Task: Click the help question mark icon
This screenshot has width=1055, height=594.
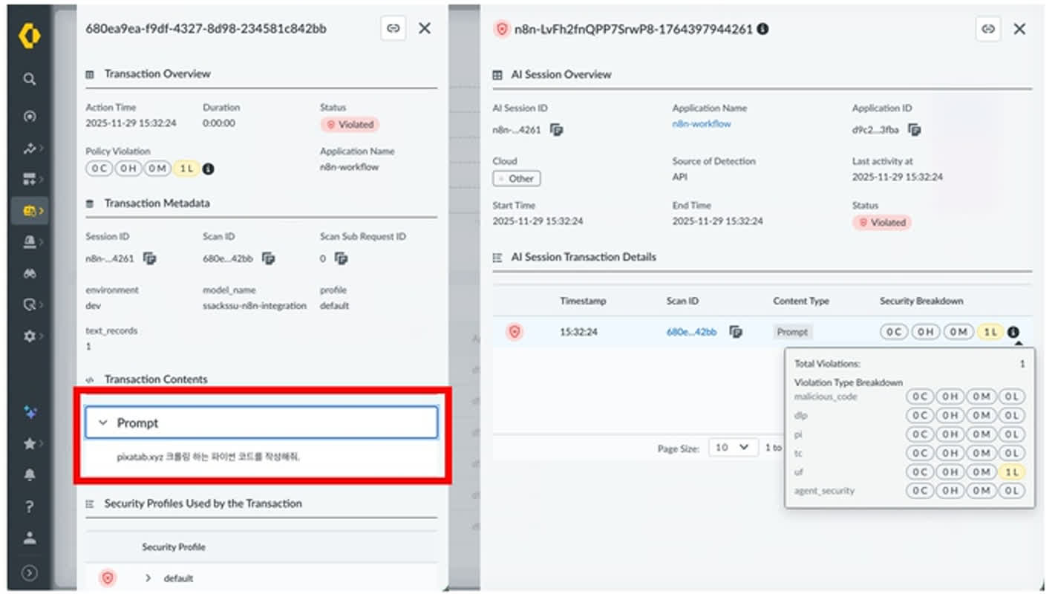Action: point(30,507)
